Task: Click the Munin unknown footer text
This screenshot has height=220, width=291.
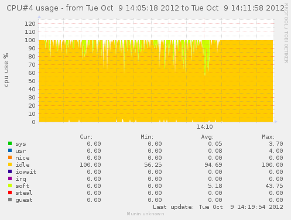Action: click(x=145, y=214)
